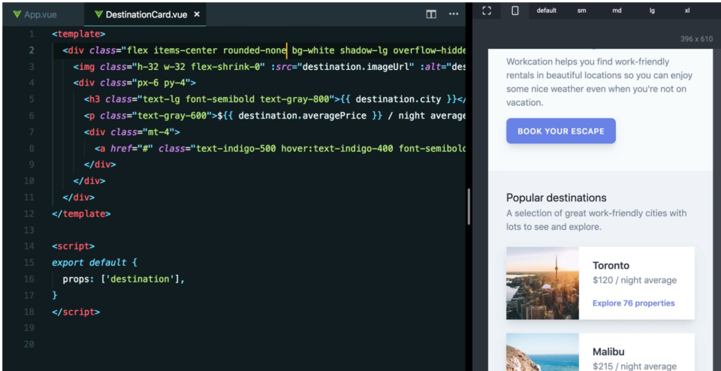
Task: Select the DestinationCard.vue tab
Action: pos(146,14)
